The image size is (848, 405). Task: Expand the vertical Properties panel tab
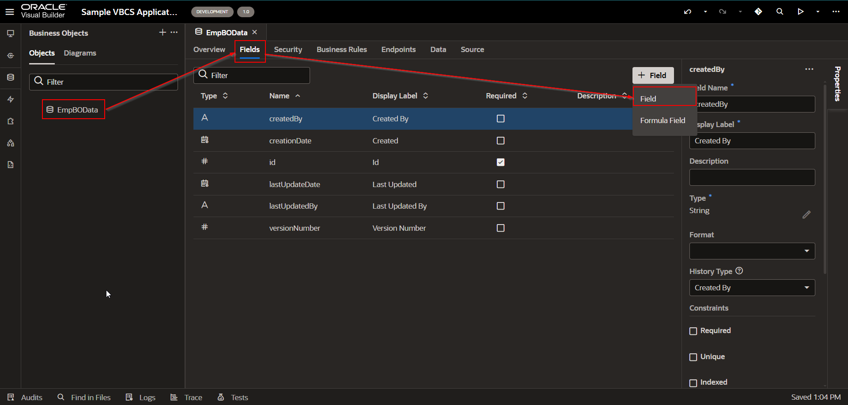[x=837, y=84]
